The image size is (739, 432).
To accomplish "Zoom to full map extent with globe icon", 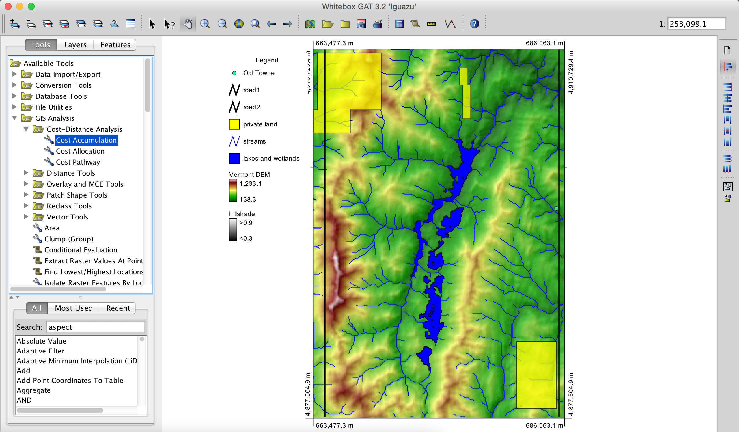I will pyautogui.click(x=239, y=24).
